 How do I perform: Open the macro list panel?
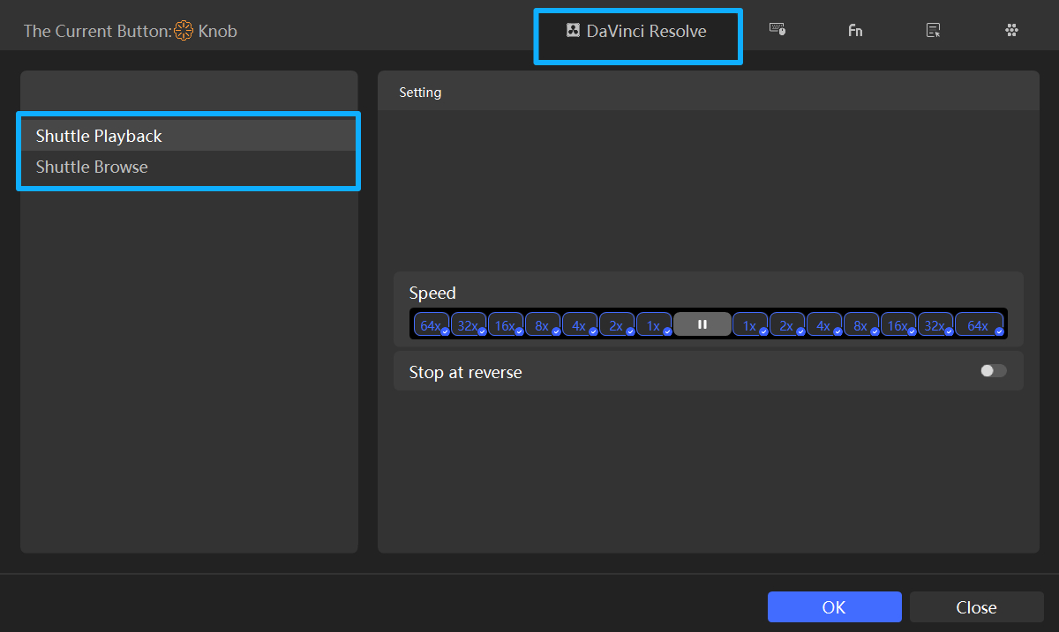[933, 29]
